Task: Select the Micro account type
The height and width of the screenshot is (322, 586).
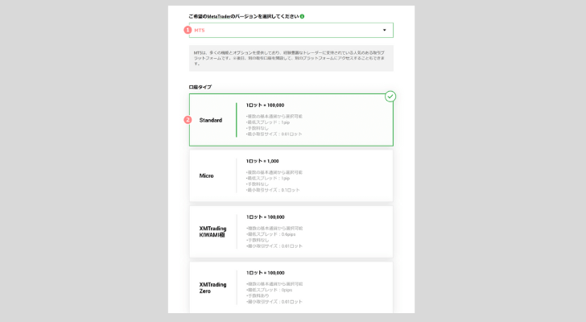Action: click(207, 175)
